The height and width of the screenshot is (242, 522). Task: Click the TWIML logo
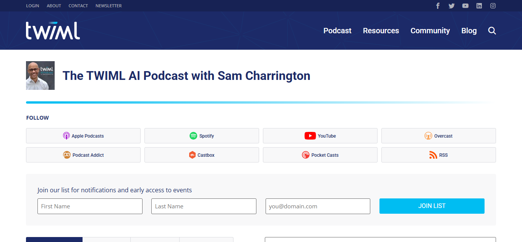point(53,31)
